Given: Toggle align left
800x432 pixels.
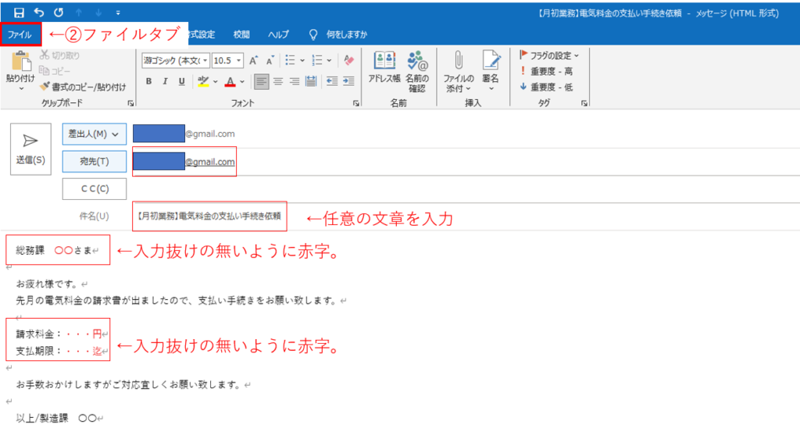Looking at the screenshot, I should [x=261, y=81].
